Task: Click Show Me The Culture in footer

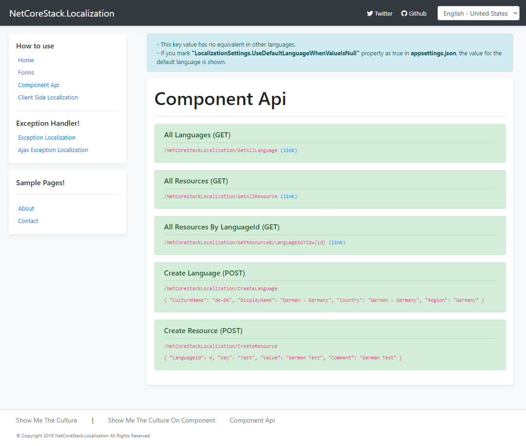Action: pyautogui.click(x=47, y=420)
